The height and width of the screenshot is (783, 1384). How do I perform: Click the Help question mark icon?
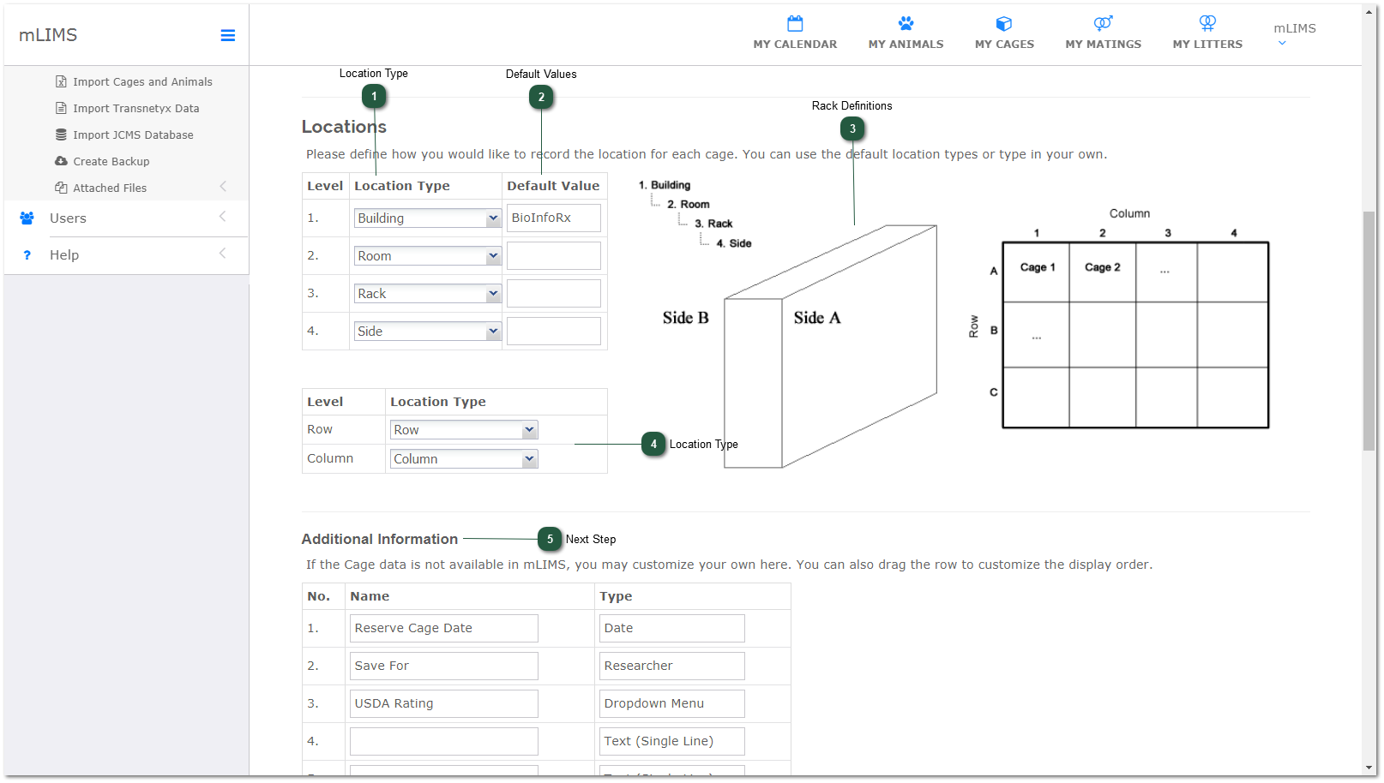click(27, 255)
